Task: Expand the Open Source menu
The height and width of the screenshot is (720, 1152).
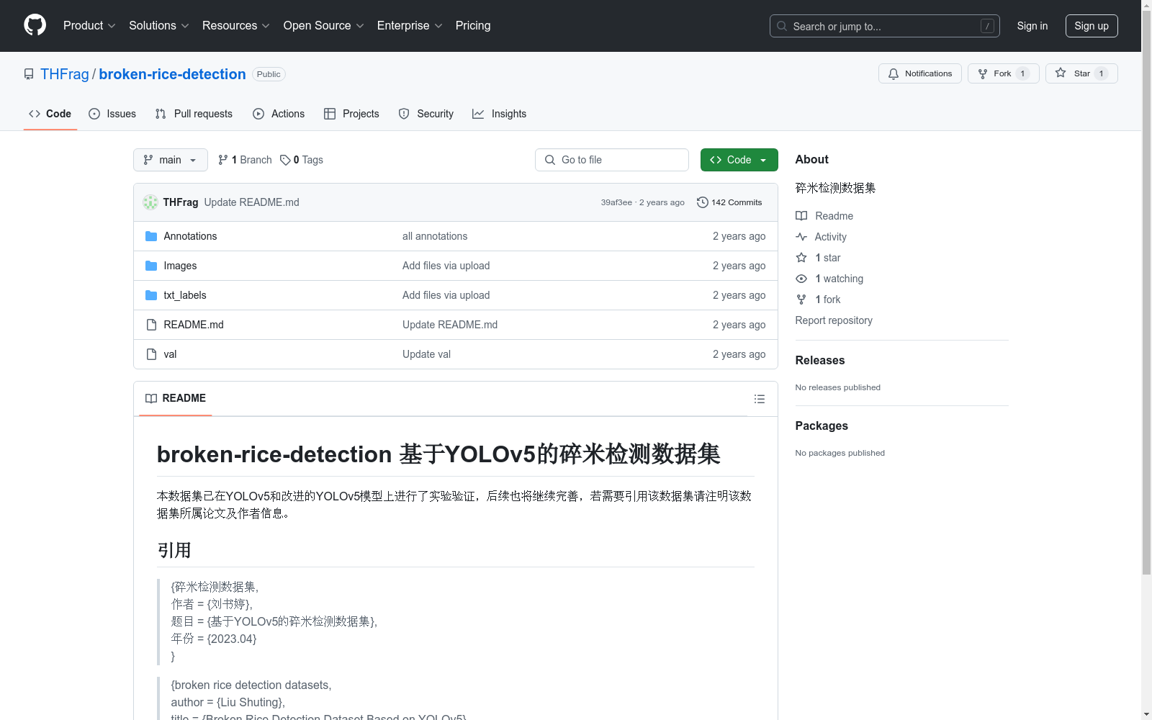Action: (x=324, y=25)
